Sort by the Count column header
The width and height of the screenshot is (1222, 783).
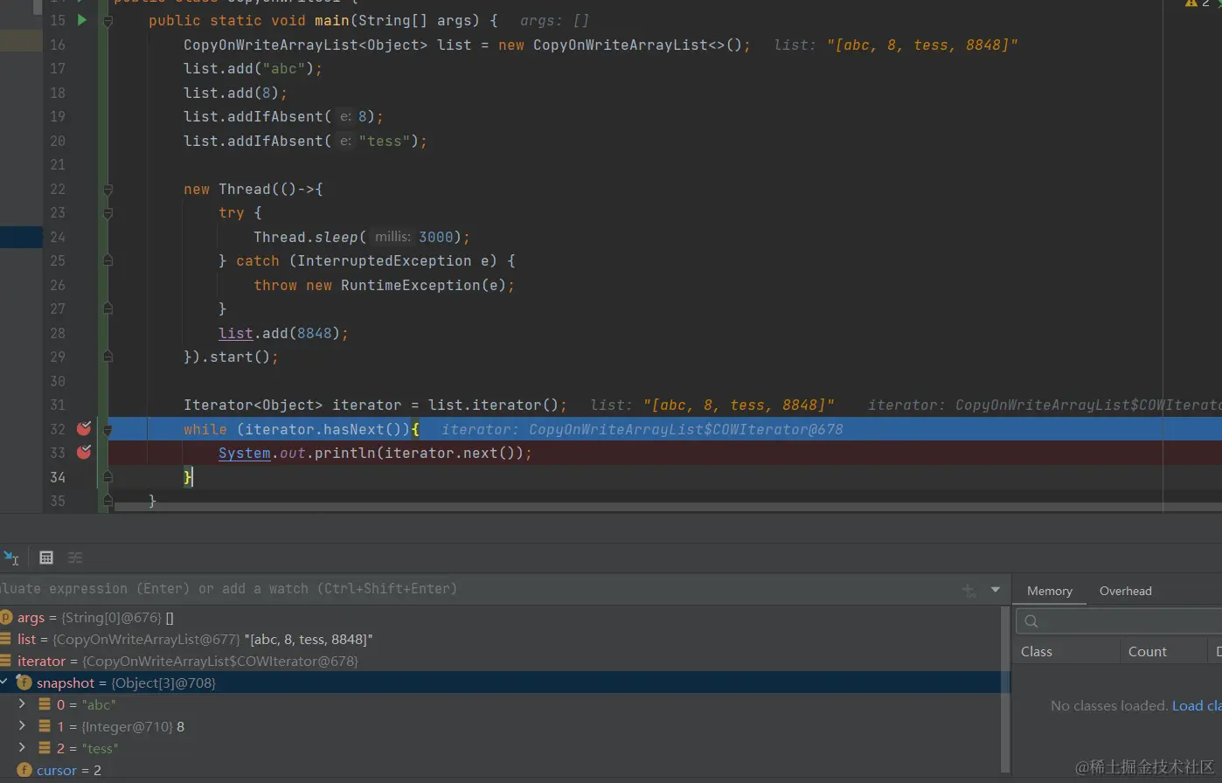click(1147, 651)
